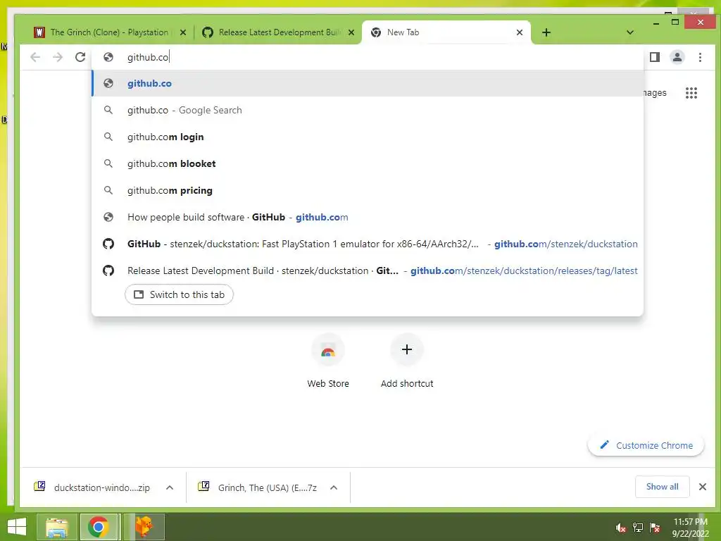Open the Grinch, The (USA) 7z download
Screen dimensions: 721x541
258,487
